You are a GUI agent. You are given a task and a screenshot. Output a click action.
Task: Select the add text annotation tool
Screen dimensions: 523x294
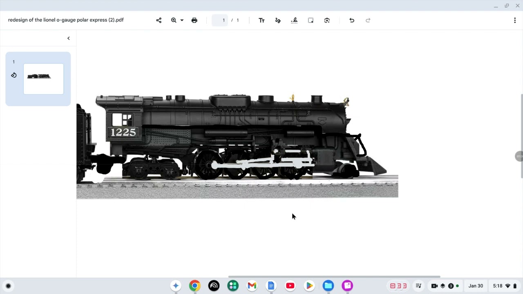click(261, 20)
